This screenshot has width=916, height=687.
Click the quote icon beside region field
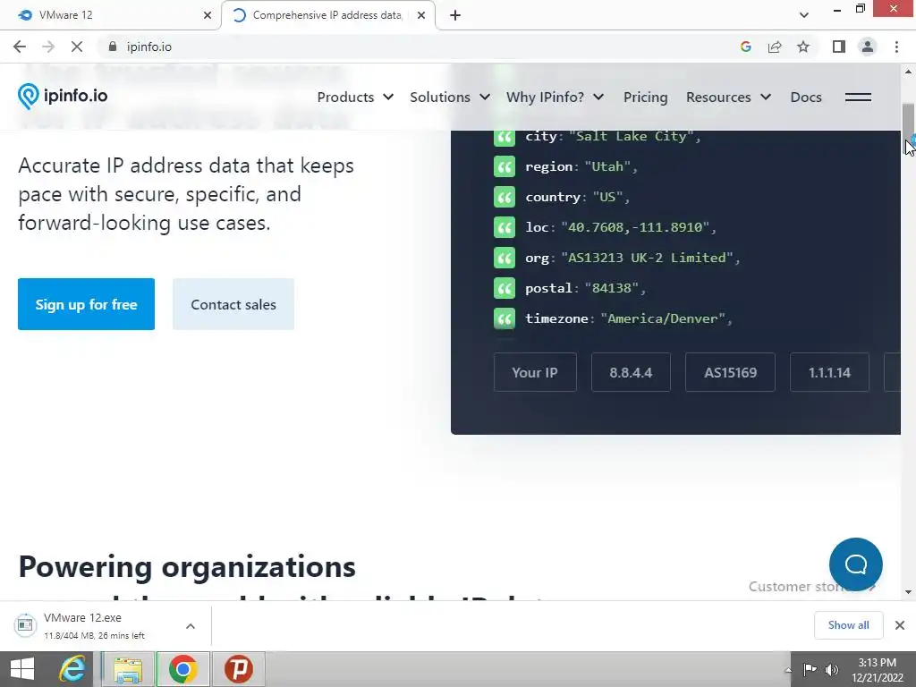click(505, 166)
